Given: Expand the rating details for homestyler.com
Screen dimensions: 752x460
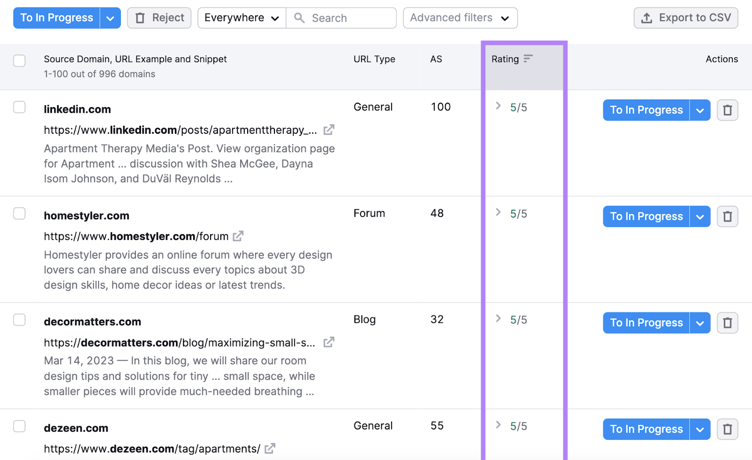Looking at the screenshot, I should pos(497,213).
